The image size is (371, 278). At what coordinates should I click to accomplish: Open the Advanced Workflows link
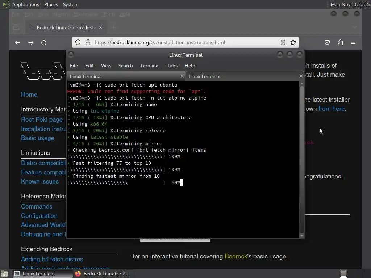coord(43,225)
